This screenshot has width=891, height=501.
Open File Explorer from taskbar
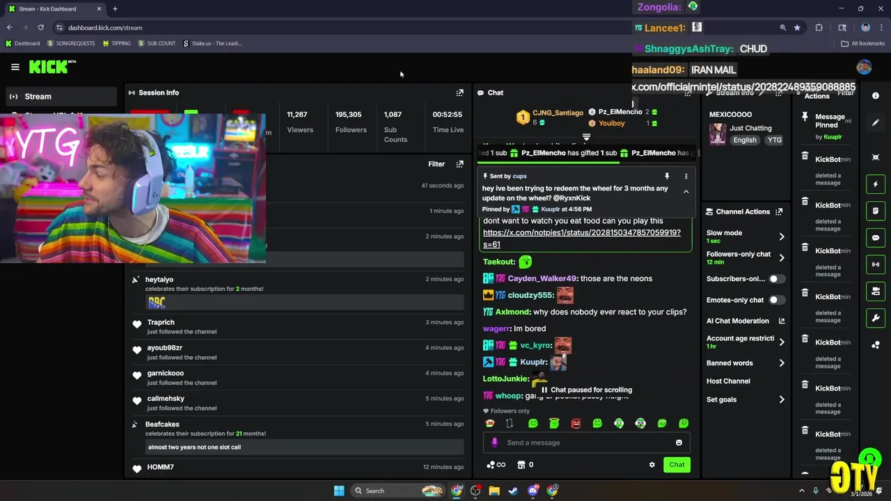point(494,491)
